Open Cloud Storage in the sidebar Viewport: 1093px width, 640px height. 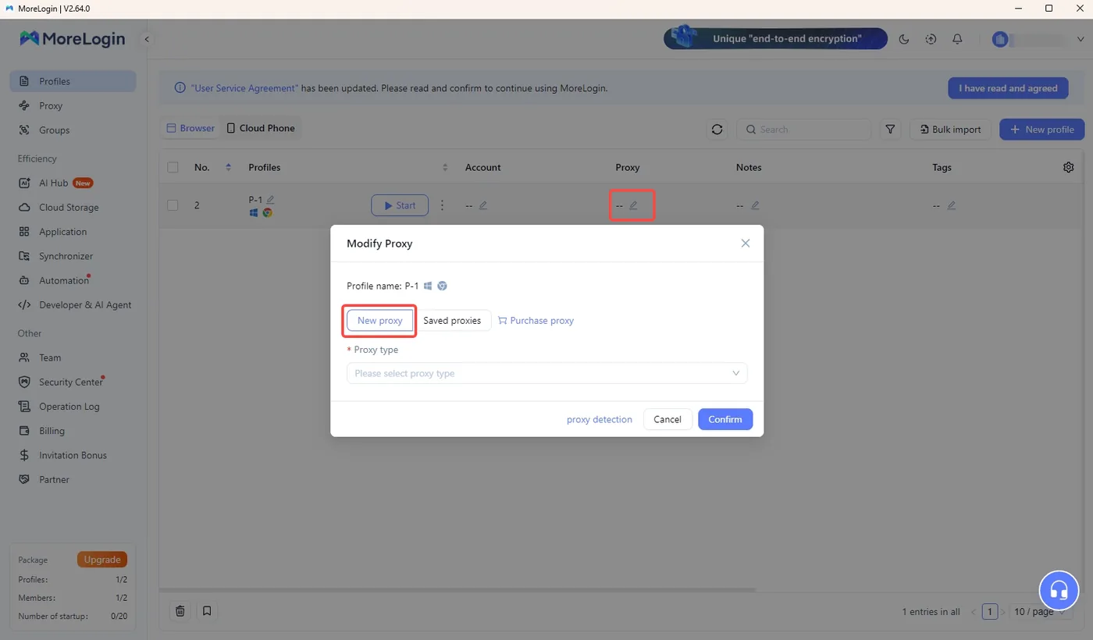(73, 208)
